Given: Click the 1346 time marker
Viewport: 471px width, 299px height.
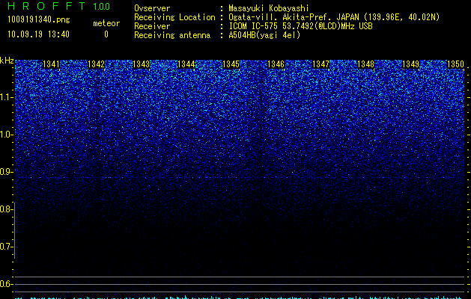Looking at the screenshot, I should [x=276, y=64].
